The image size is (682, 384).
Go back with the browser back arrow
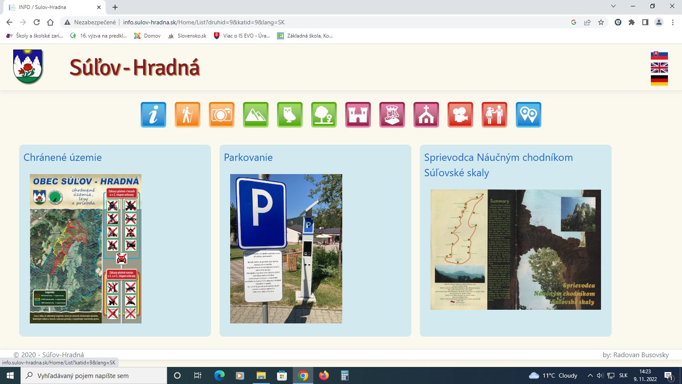tap(9, 22)
